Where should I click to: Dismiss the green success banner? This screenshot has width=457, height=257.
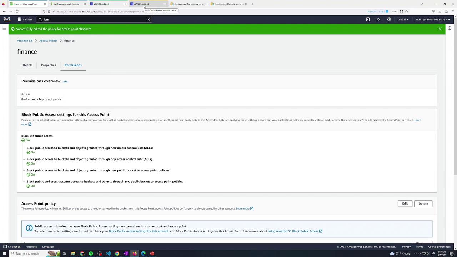[x=440, y=29]
